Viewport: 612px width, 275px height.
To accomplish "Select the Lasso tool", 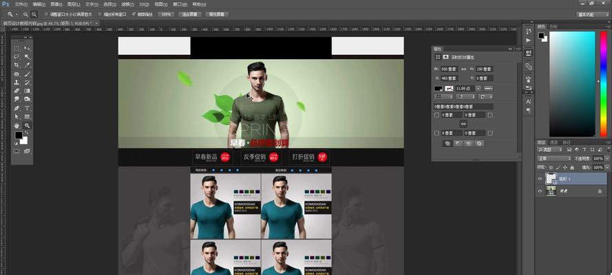I will (17, 56).
